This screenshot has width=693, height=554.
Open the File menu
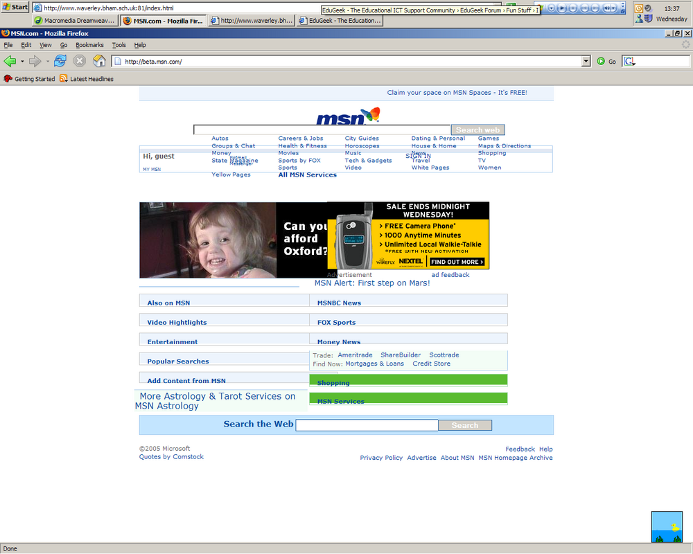click(x=8, y=45)
